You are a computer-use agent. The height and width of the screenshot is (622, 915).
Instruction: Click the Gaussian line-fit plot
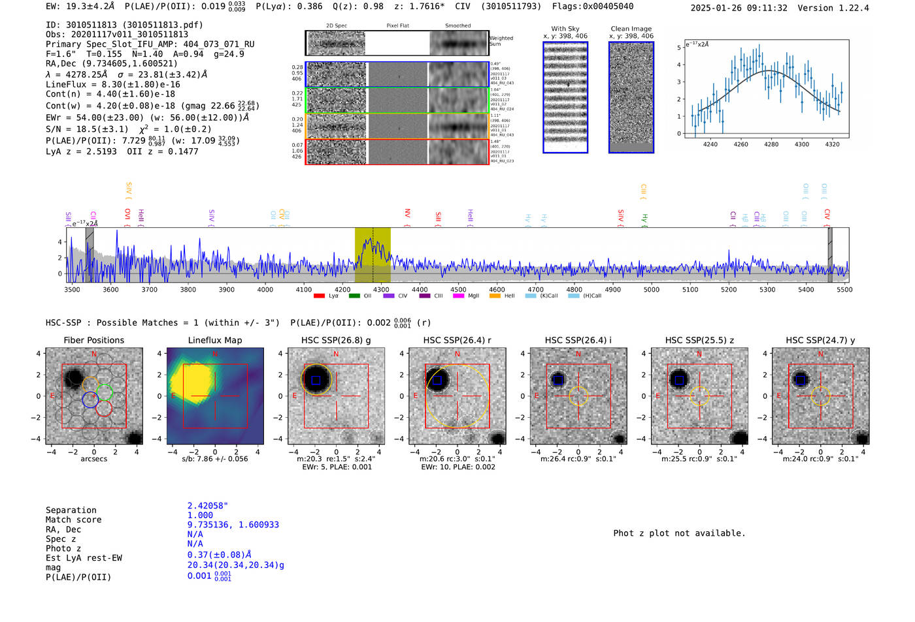(766, 89)
